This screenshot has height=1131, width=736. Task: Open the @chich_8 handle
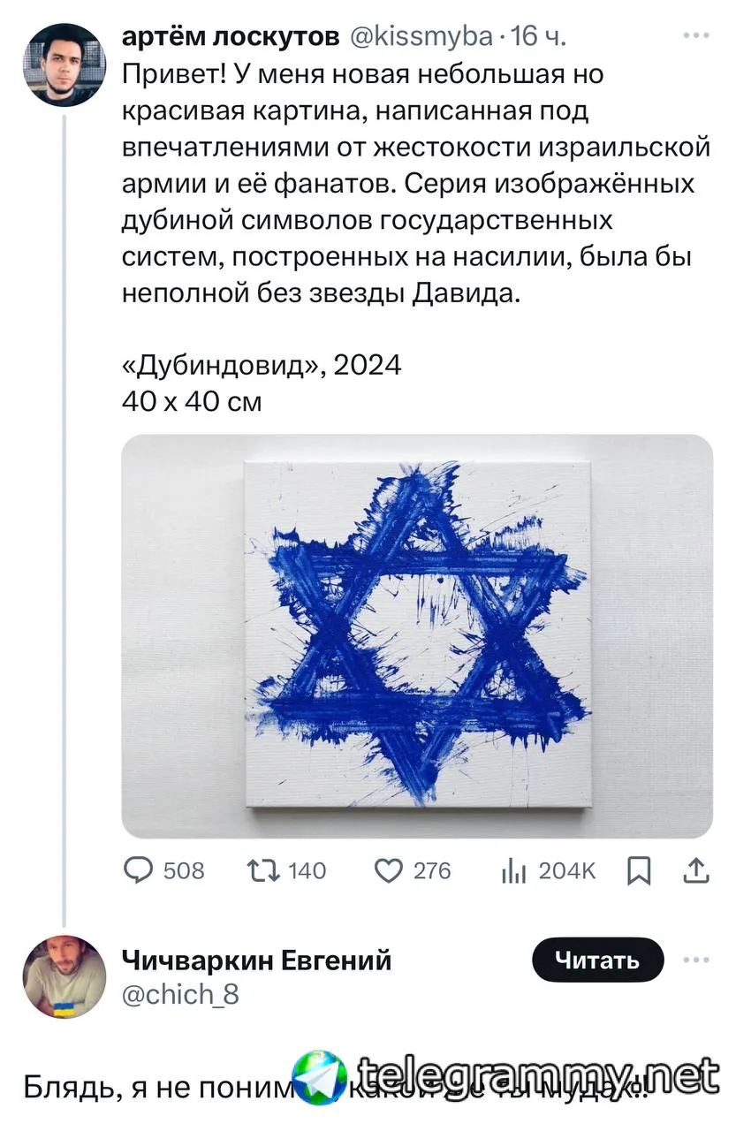coord(180,994)
